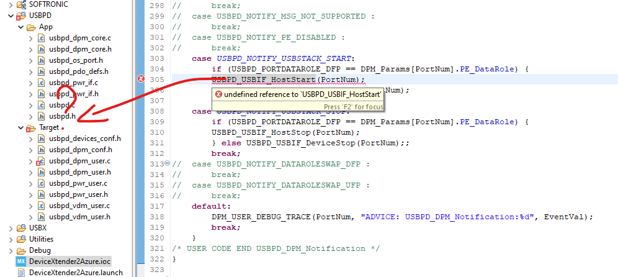The width and height of the screenshot is (618, 277).
Task: Click line number 303 in gutter
Action: pos(157,58)
